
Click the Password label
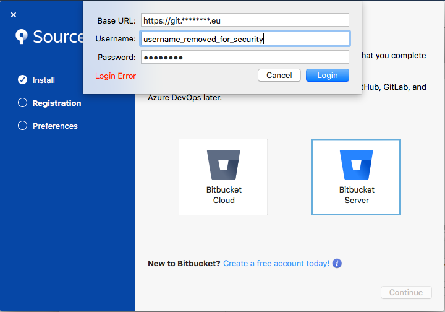(x=117, y=58)
